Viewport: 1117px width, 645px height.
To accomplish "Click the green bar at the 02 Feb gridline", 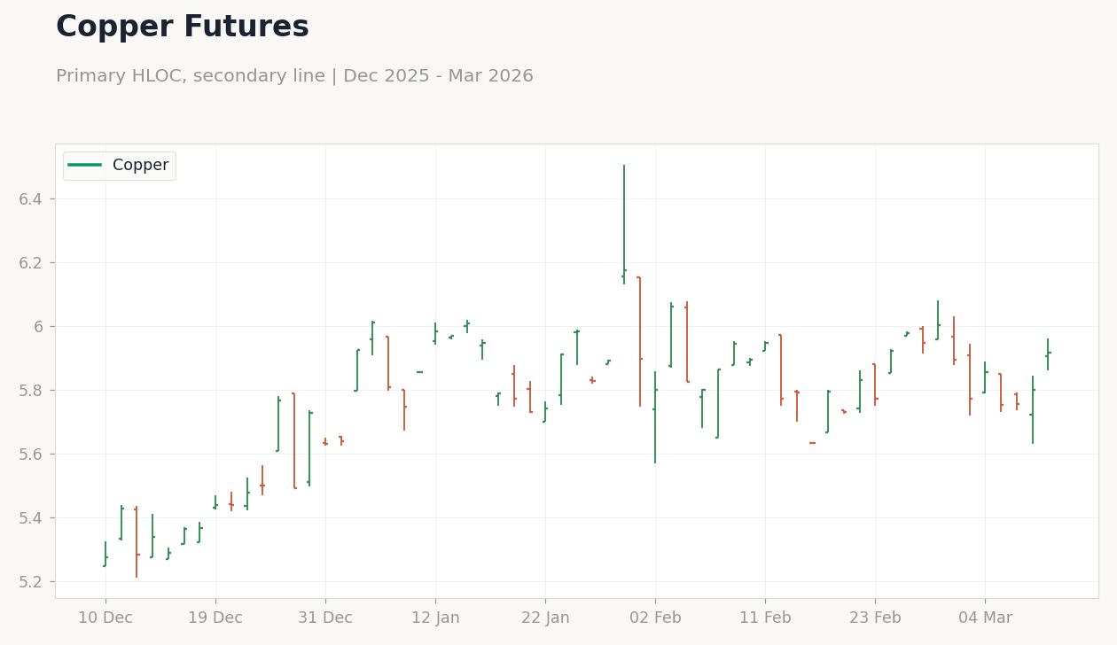I will (x=655, y=417).
